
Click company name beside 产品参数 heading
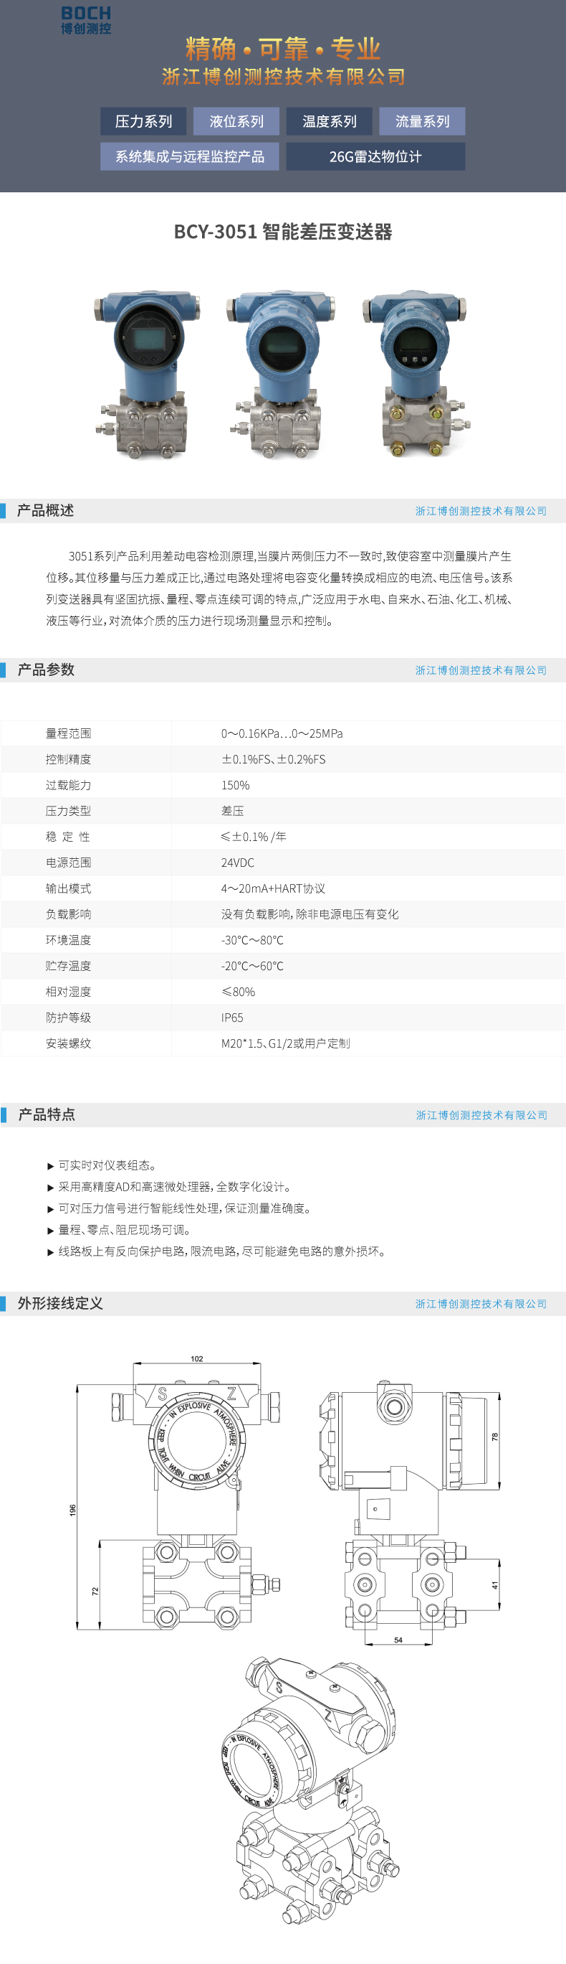(x=481, y=670)
